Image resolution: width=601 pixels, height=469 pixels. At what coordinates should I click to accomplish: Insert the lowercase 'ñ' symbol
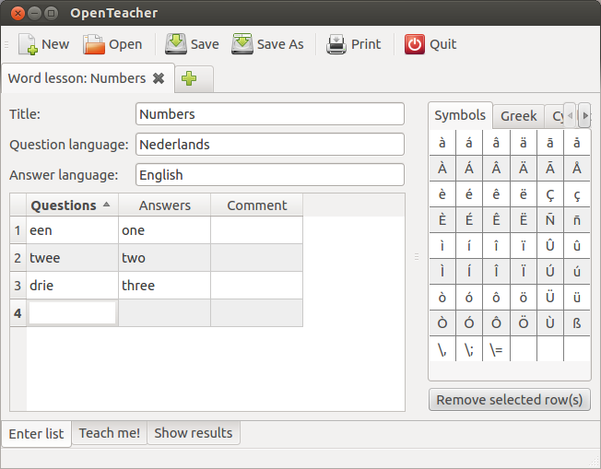point(577,220)
